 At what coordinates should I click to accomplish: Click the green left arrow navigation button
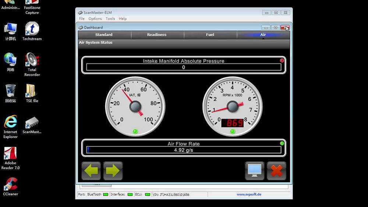click(x=91, y=171)
